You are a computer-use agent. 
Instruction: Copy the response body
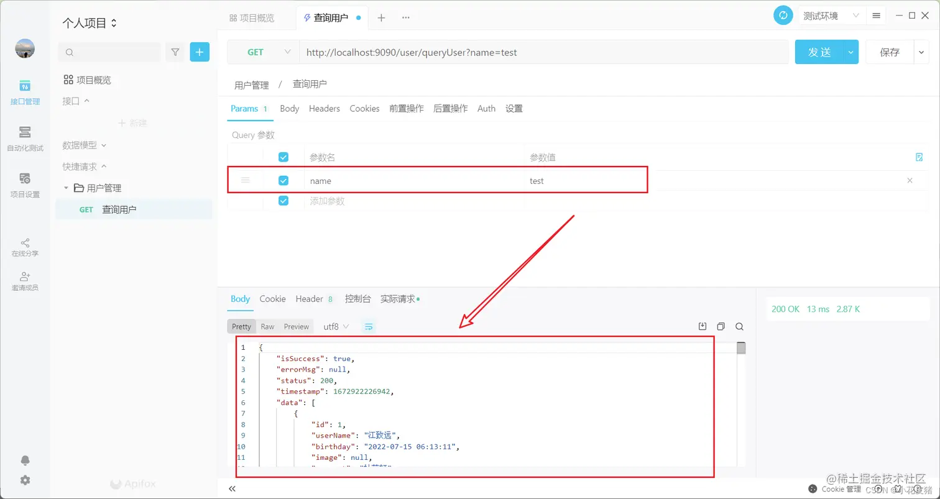point(721,326)
